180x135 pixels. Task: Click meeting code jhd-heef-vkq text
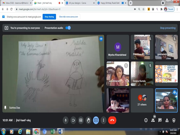23,120
